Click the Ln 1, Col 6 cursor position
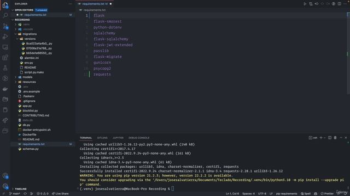350x196 pixels. click(232, 194)
